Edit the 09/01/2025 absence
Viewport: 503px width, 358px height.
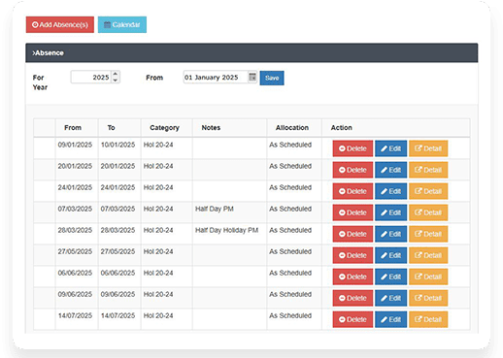pyautogui.click(x=390, y=148)
